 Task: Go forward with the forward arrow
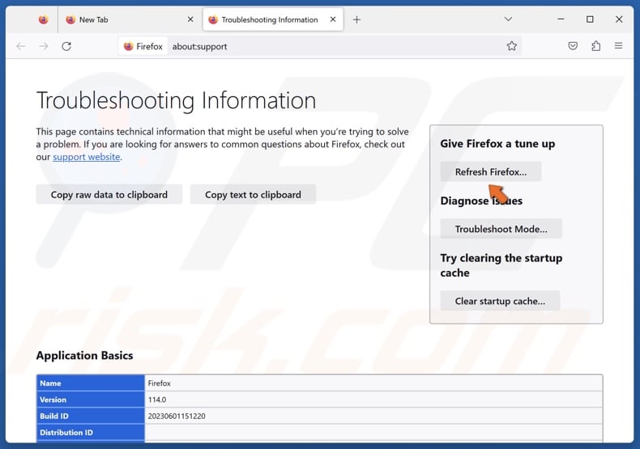click(44, 46)
